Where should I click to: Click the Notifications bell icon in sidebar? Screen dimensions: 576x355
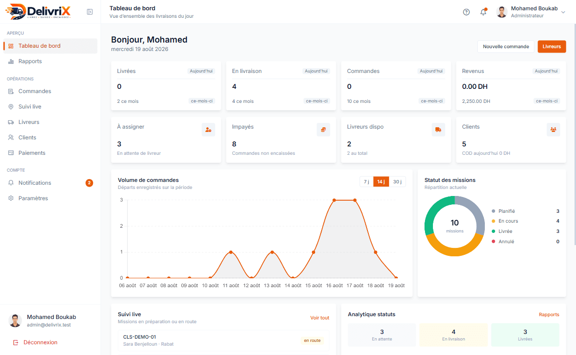11,183
